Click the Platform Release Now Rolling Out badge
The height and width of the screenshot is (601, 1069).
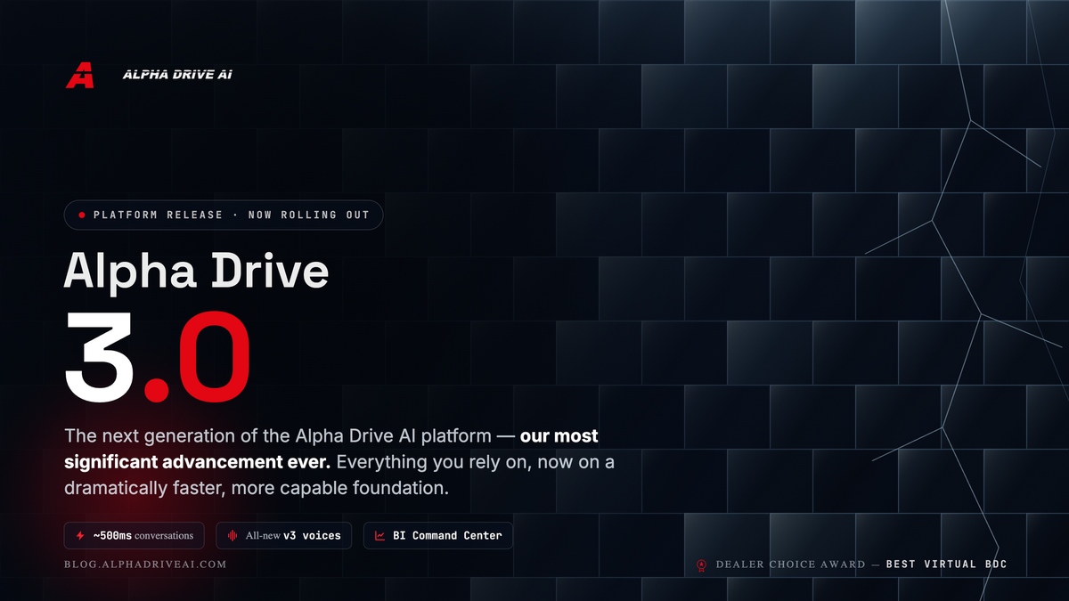pyautogui.click(x=224, y=215)
